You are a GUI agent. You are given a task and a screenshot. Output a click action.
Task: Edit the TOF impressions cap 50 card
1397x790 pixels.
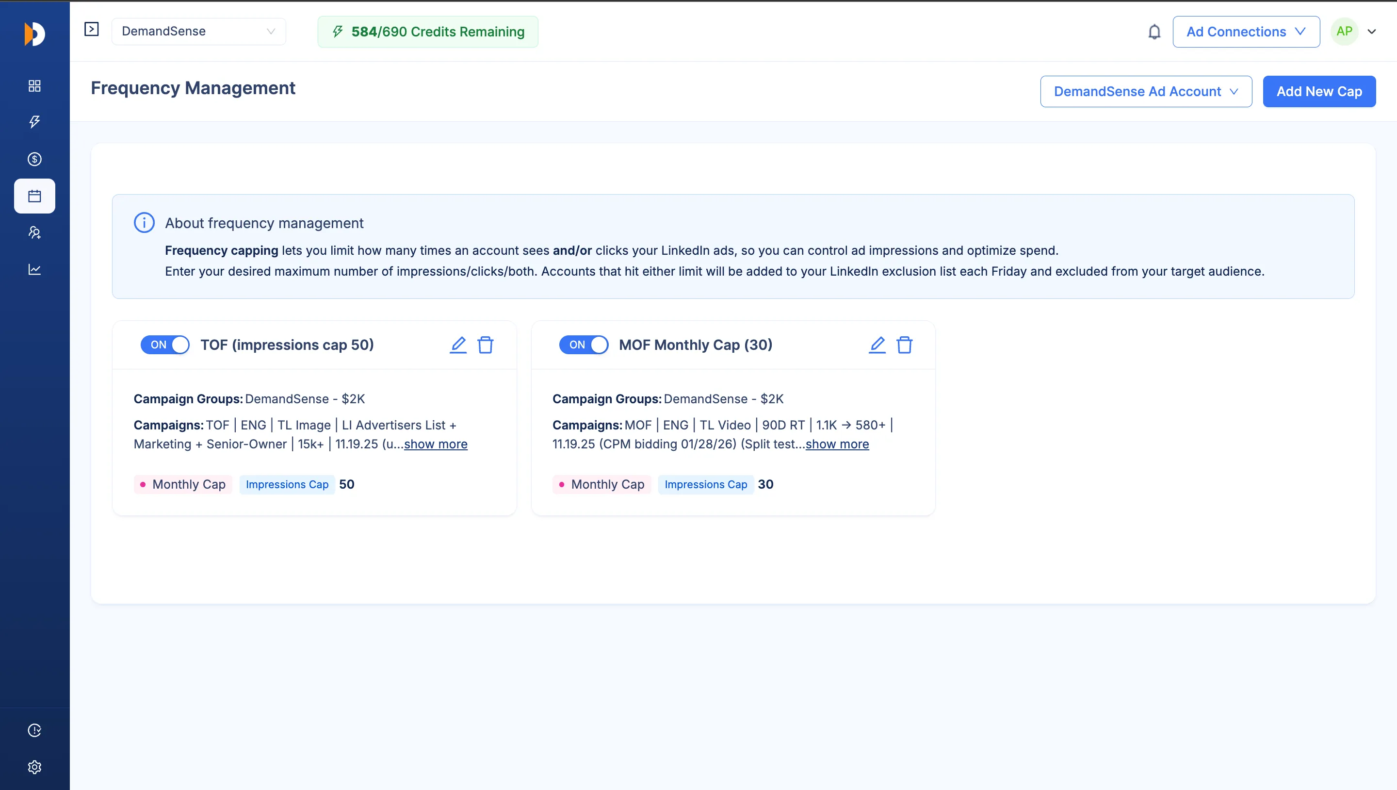[x=458, y=345]
